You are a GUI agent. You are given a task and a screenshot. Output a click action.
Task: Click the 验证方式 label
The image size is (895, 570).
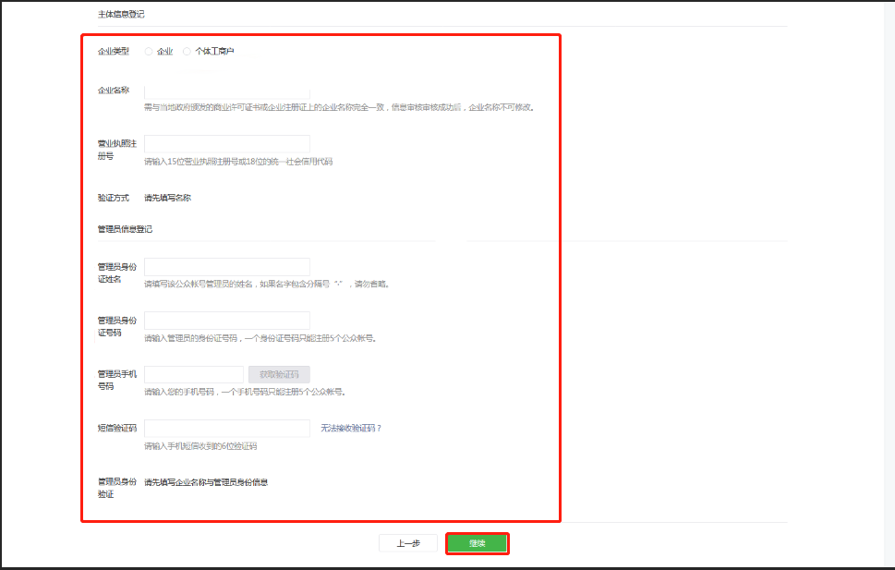pyautogui.click(x=114, y=198)
